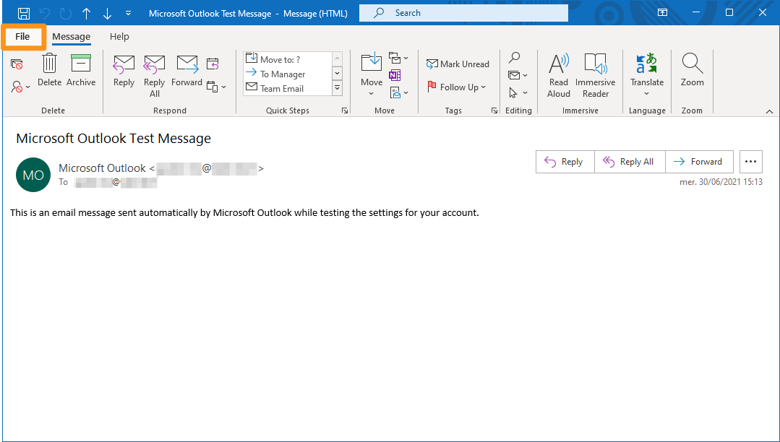Click the Reply All button
This screenshot has width=780, height=442.
pyautogui.click(x=629, y=161)
